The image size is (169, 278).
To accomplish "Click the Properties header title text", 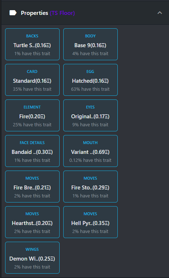I will point(35,13).
